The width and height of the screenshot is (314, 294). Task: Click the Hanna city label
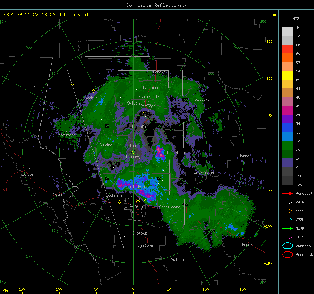click(x=244, y=156)
